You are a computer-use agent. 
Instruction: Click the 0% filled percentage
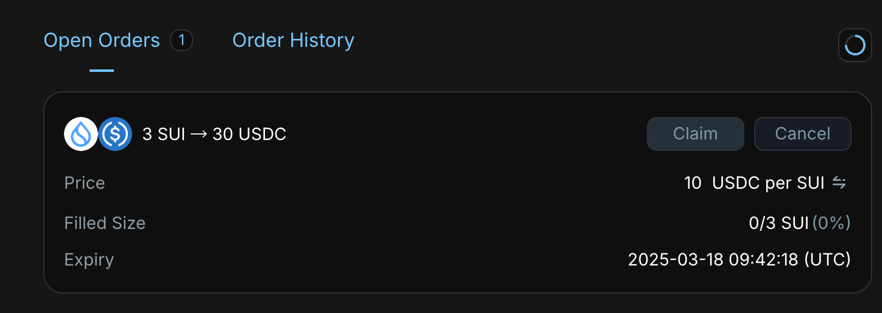coord(831,223)
